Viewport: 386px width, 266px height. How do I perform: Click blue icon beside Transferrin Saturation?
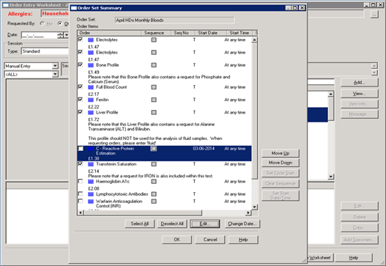[x=91, y=164]
